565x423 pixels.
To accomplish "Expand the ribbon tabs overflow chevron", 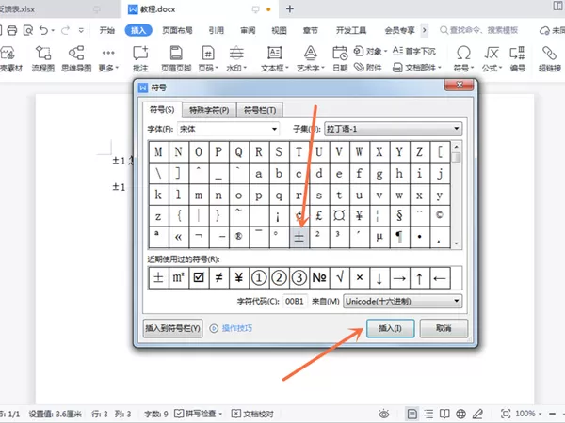I will pos(425,30).
